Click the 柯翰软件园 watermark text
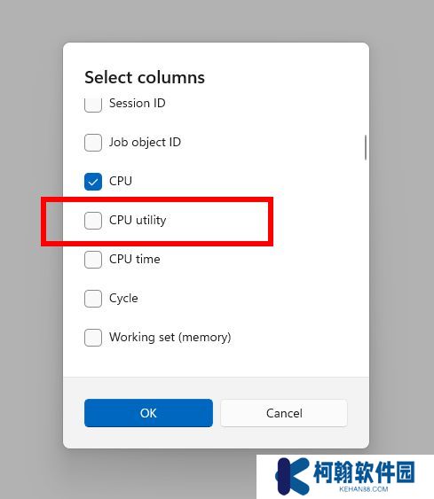Viewport: 434px width, 499px height. (x=364, y=472)
